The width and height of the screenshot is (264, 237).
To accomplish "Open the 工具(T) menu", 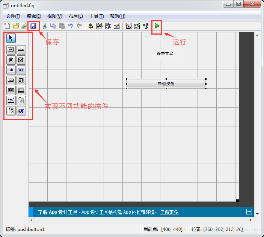I will coord(97,16).
